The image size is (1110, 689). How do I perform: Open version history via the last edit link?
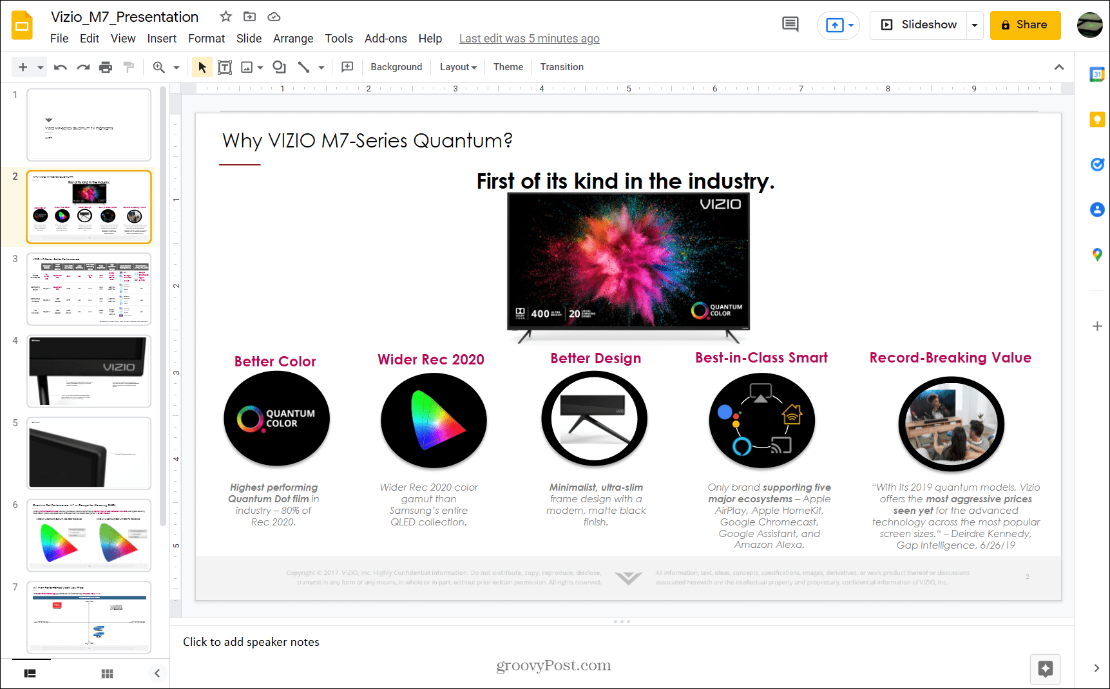pos(529,38)
